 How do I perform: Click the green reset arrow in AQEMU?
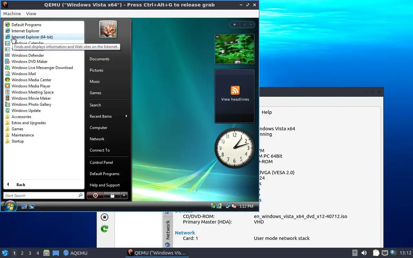[104, 229]
